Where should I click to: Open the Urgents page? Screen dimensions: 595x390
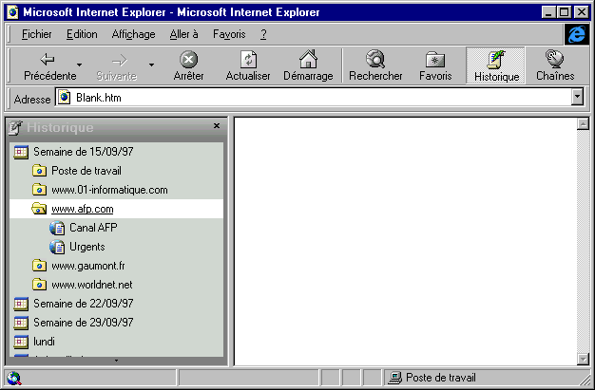[x=86, y=247]
